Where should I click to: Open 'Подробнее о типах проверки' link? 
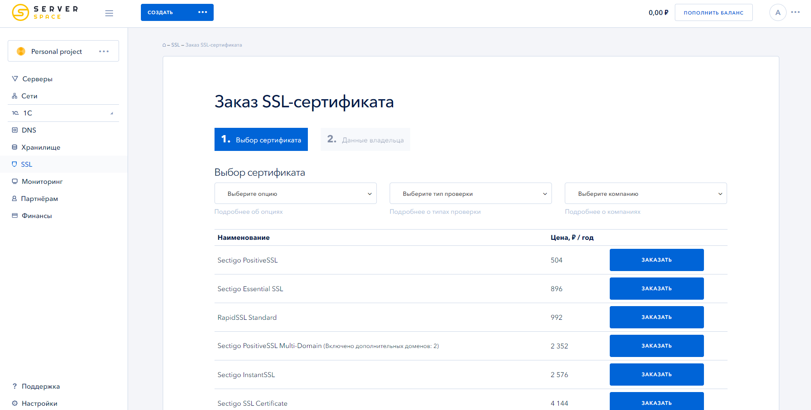click(x=435, y=212)
